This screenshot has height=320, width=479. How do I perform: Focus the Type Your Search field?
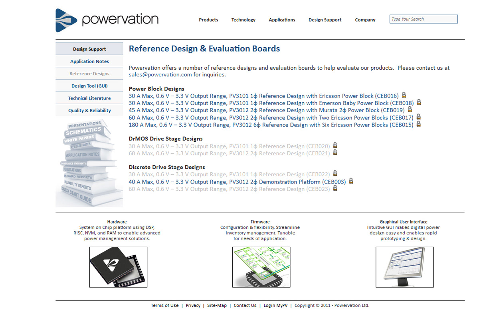point(424,19)
